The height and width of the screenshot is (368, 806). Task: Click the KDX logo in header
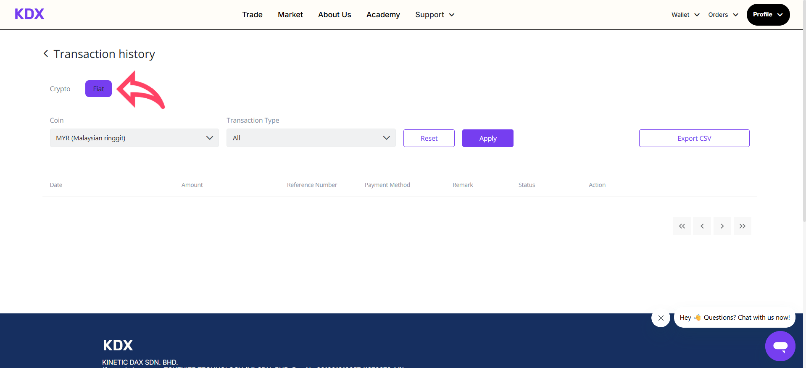point(29,14)
